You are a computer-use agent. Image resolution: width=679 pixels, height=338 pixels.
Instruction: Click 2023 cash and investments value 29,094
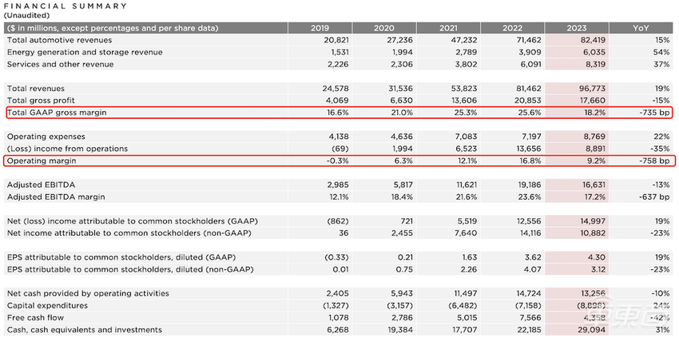pos(592,330)
